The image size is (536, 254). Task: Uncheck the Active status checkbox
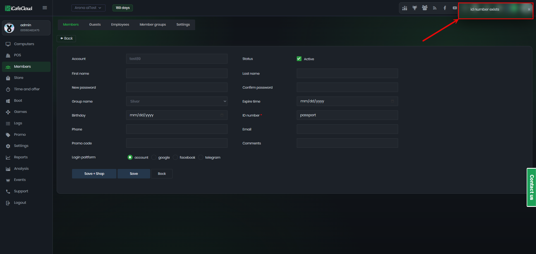299,59
